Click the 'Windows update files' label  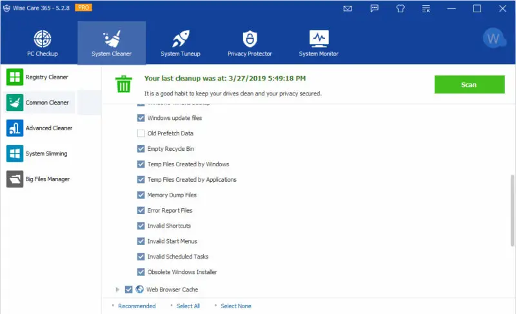point(175,118)
